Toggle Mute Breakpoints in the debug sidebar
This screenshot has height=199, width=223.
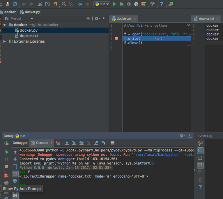6,183
